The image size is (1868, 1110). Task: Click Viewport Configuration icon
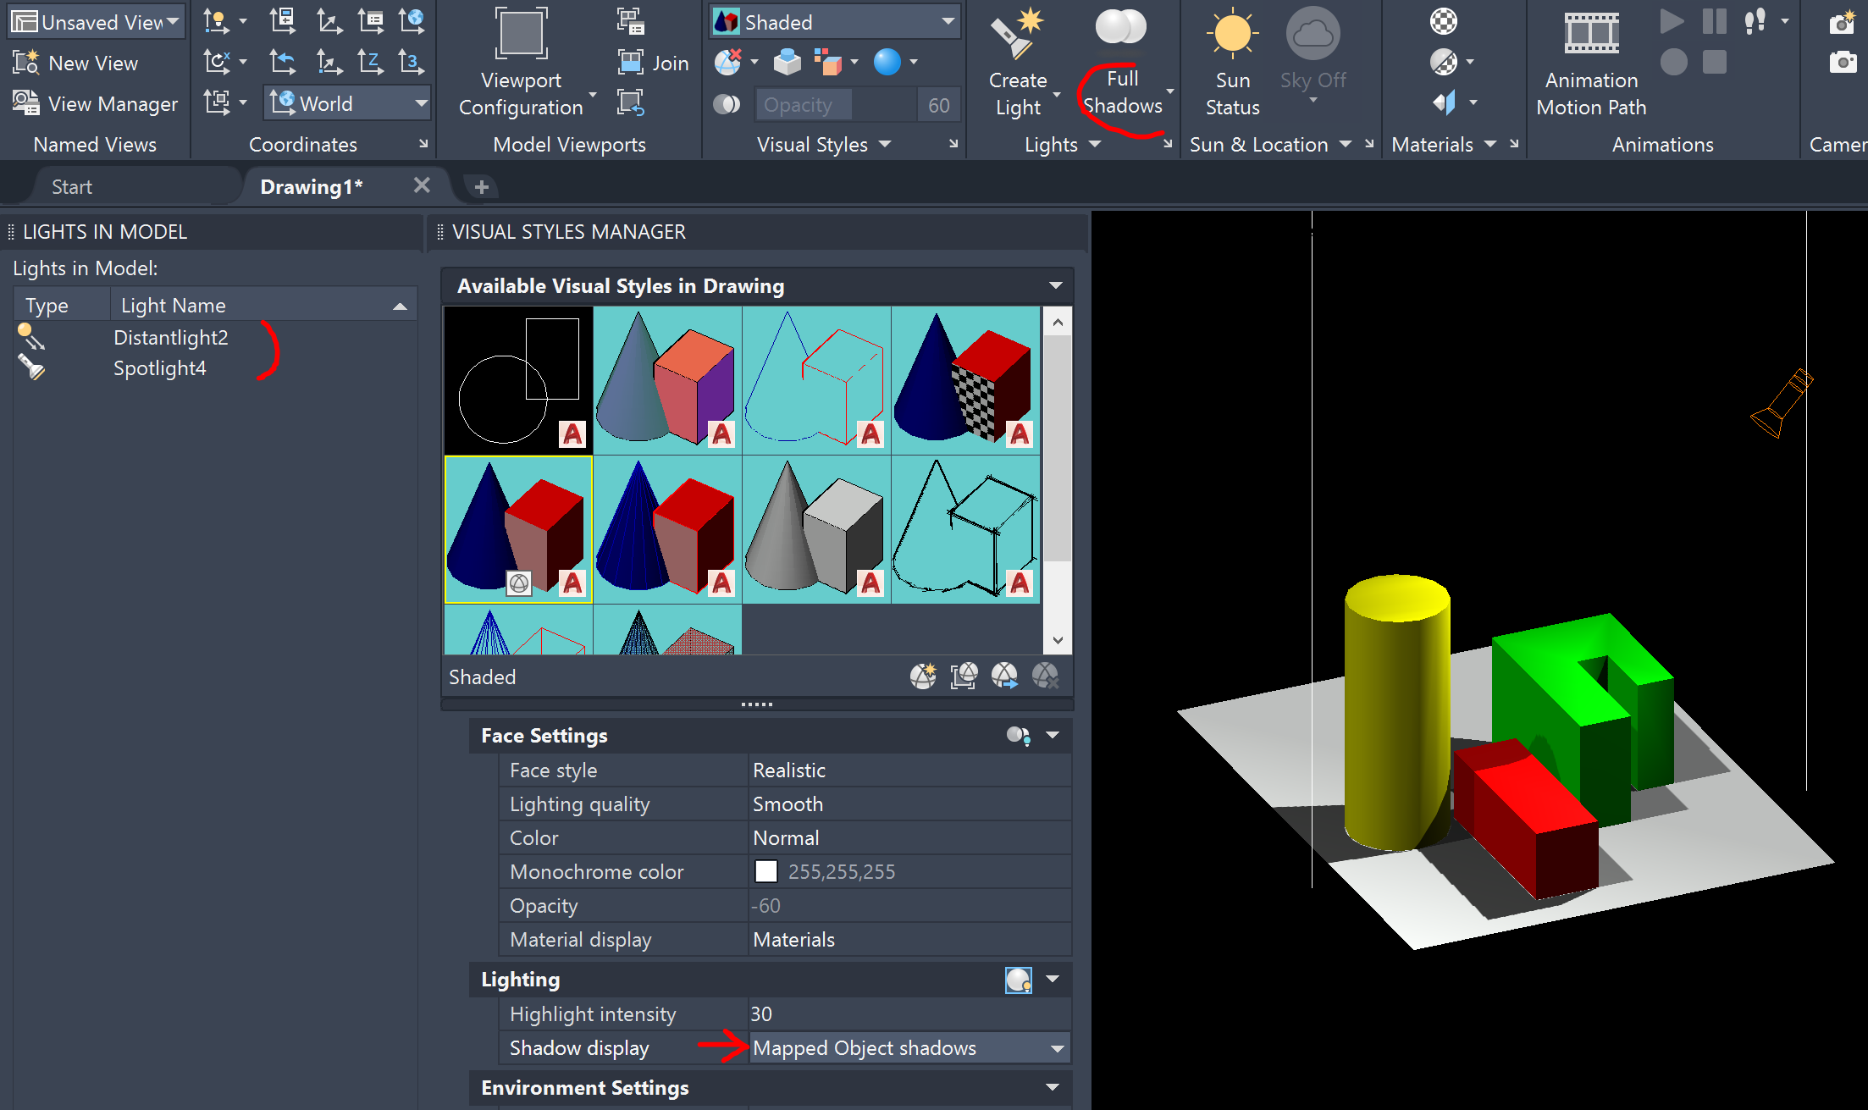click(x=521, y=34)
